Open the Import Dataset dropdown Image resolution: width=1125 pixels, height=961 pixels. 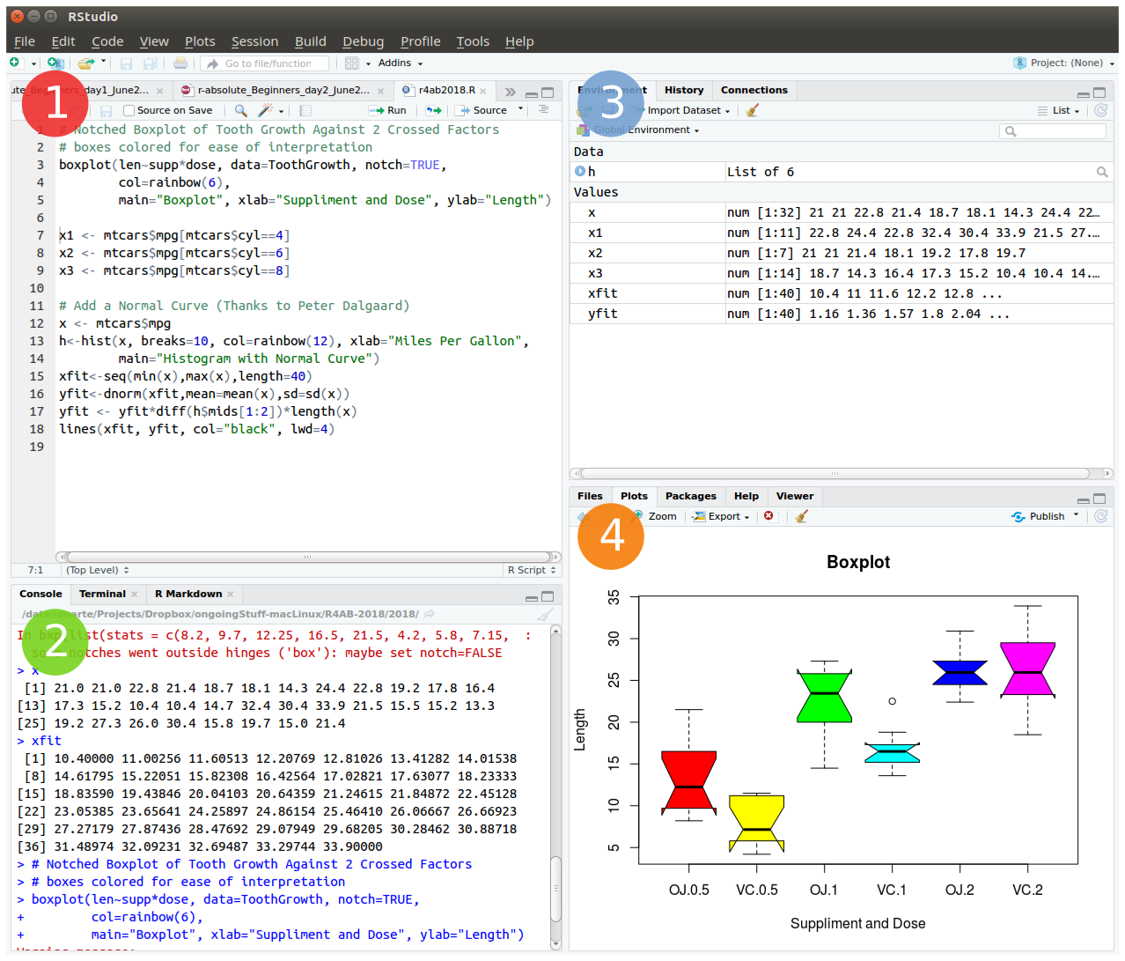[687, 110]
